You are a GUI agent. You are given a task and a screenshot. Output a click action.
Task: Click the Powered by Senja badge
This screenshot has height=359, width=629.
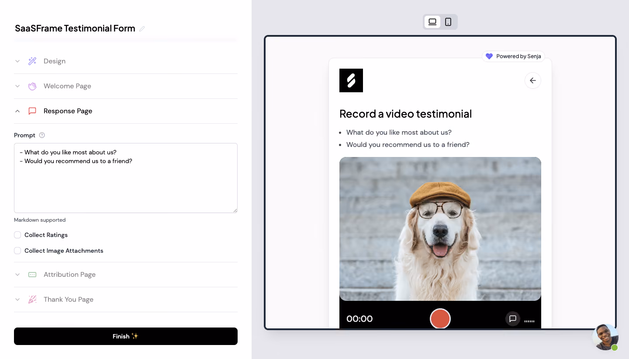(x=513, y=56)
